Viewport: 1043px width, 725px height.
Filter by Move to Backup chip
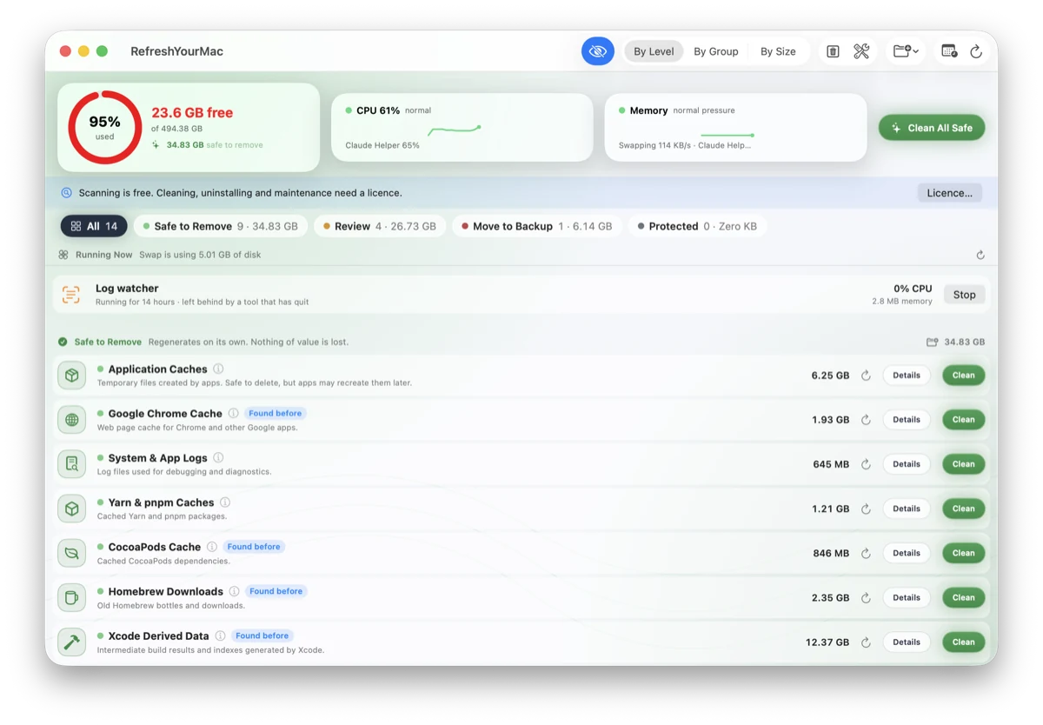tap(536, 226)
